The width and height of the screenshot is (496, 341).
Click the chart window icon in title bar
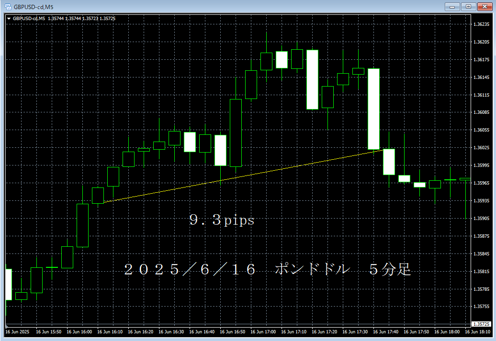pyautogui.click(x=8, y=6)
